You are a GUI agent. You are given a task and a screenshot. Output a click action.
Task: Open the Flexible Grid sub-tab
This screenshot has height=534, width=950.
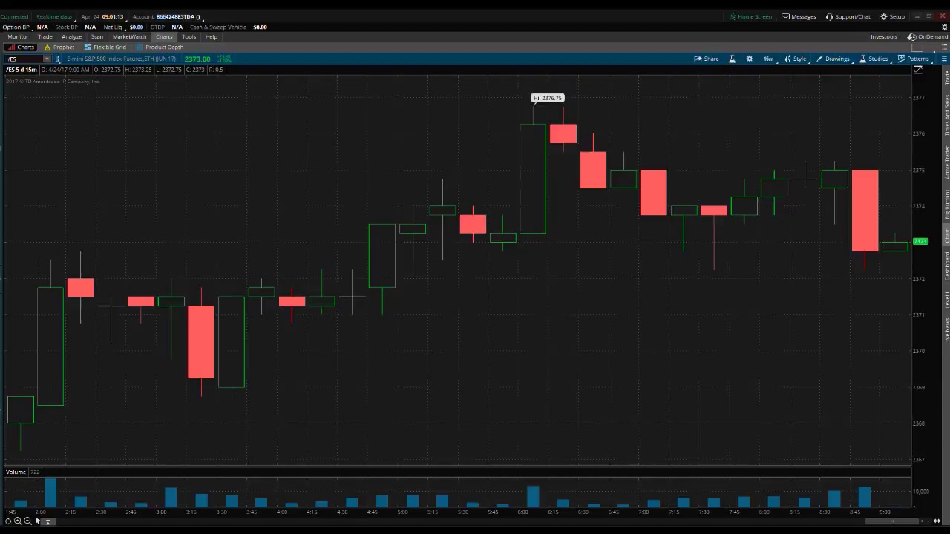tap(105, 47)
